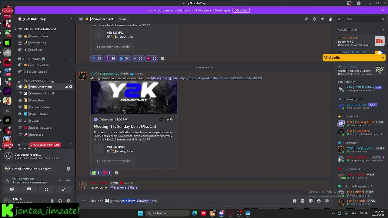Toggle the reaction with count 30
This screenshot has height=218, width=388.
point(152,58)
